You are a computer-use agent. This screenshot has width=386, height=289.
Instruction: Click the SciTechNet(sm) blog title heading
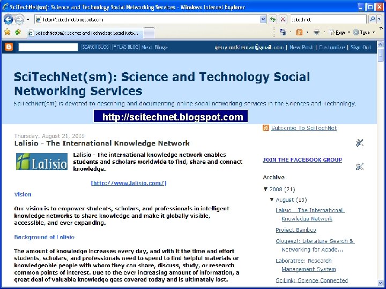[x=162, y=83]
